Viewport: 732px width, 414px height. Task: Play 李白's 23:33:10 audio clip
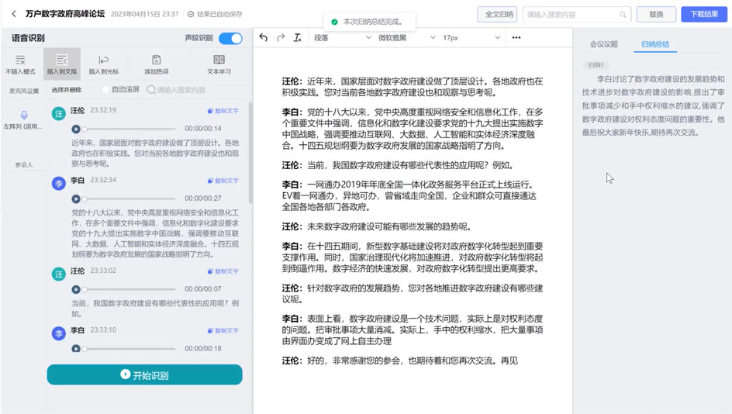[x=76, y=349]
